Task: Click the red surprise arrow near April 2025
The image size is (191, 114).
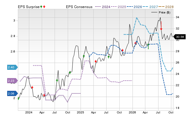Action: click(x=95, y=61)
